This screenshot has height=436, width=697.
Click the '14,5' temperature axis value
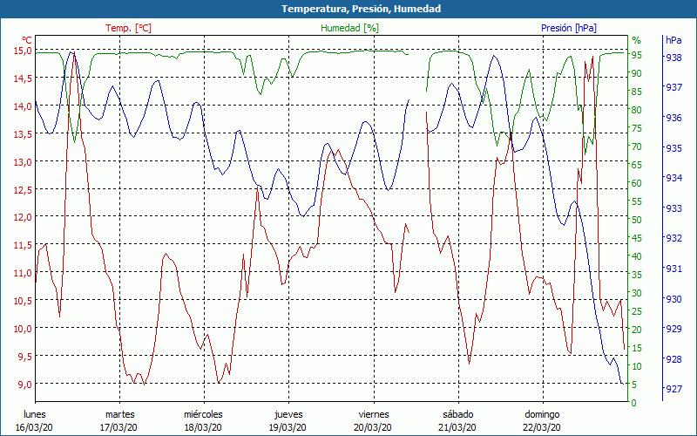coord(23,78)
